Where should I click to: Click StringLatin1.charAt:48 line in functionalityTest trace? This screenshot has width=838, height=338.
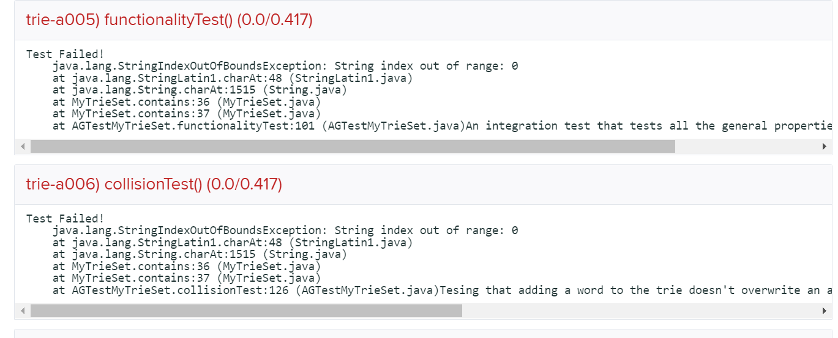pyautogui.click(x=232, y=78)
